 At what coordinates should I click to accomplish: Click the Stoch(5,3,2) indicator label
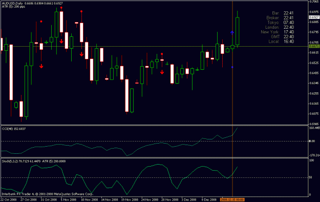click(21, 161)
